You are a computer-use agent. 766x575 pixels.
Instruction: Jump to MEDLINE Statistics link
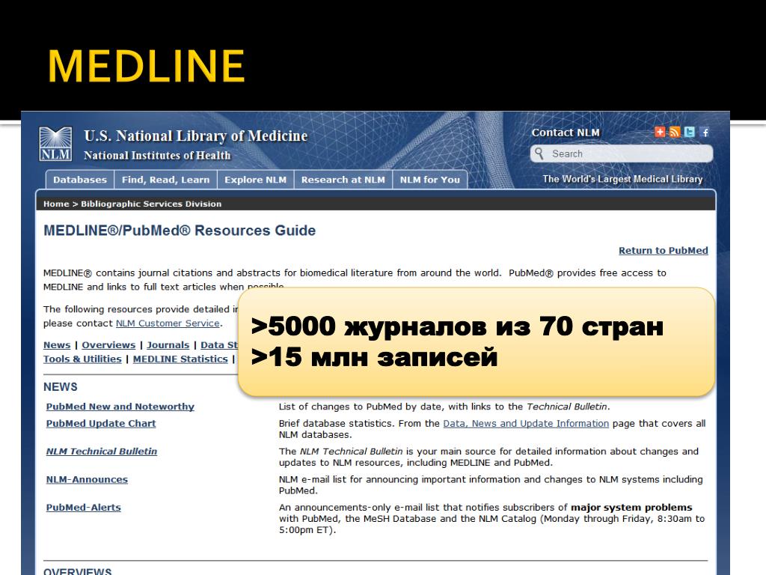pos(180,359)
